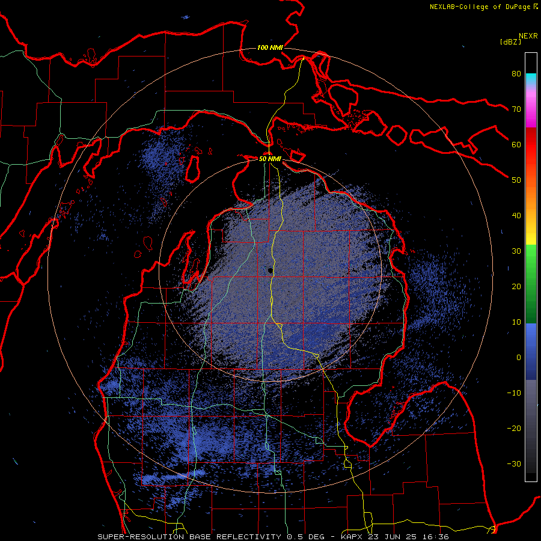Click the 40 value on the color scale
Screen dimensions: 541x541
516,216
